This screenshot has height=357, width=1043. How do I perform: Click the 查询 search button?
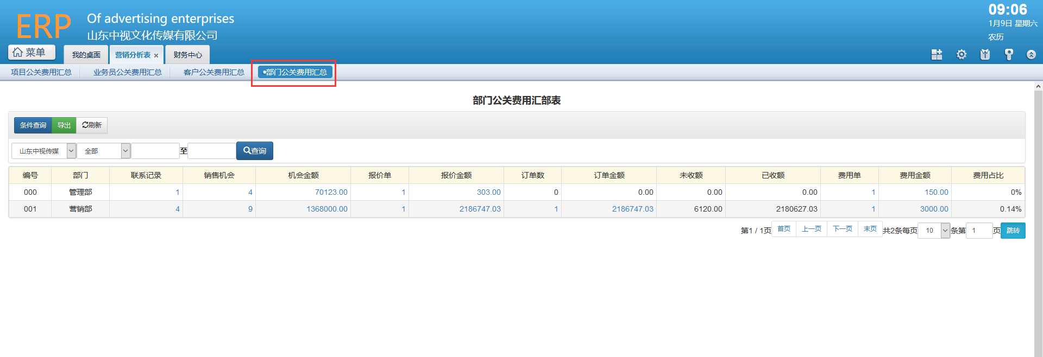[255, 151]
